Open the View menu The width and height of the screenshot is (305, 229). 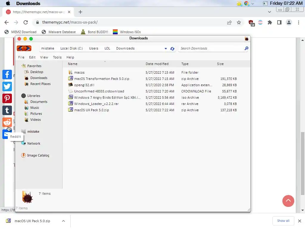44,57
